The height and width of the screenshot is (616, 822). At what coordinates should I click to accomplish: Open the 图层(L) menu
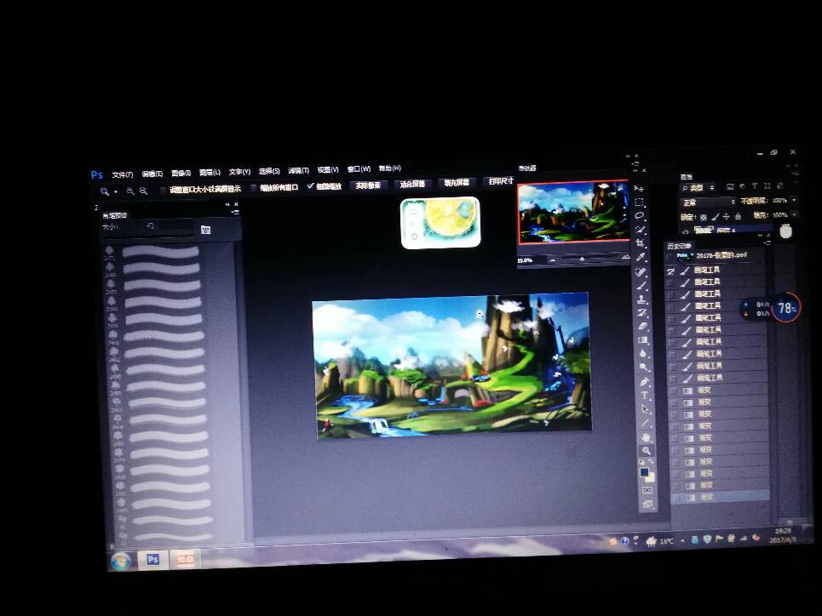click(x=210, y=173)
